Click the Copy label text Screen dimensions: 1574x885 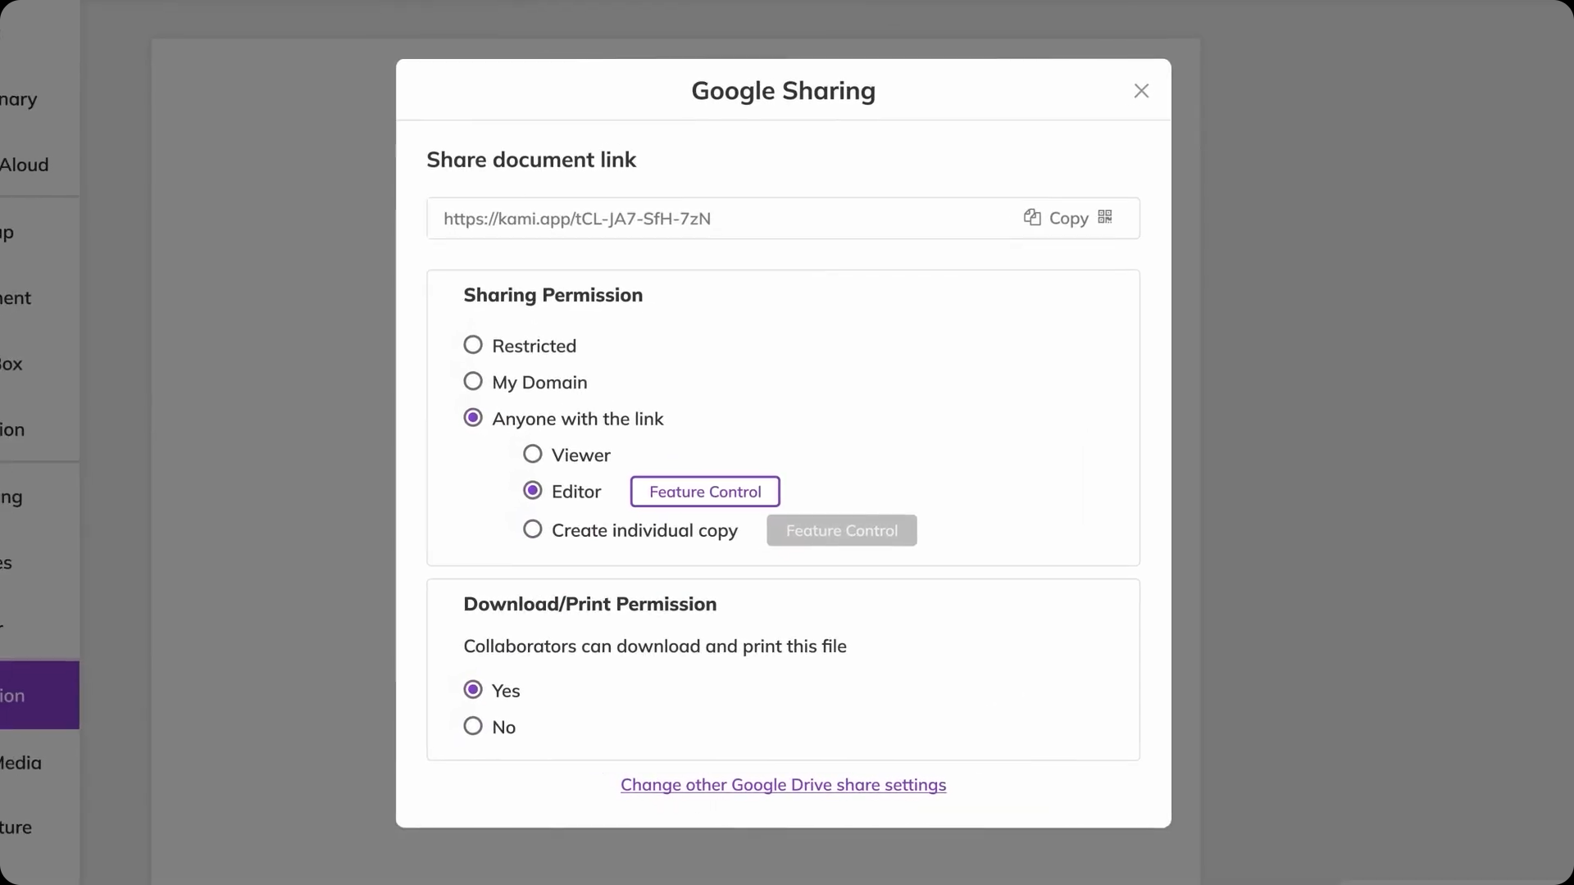coord(1068,218)
